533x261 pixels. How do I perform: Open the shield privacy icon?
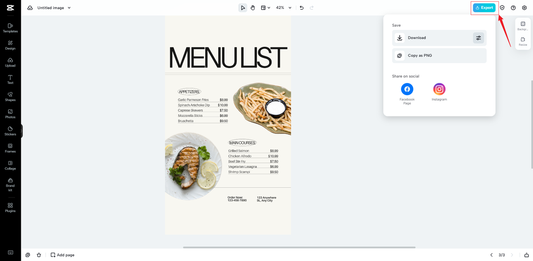click(x=502, y=8)
